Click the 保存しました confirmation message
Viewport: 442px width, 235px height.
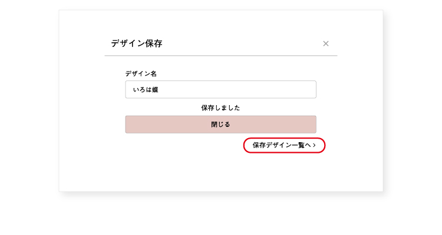220,108
